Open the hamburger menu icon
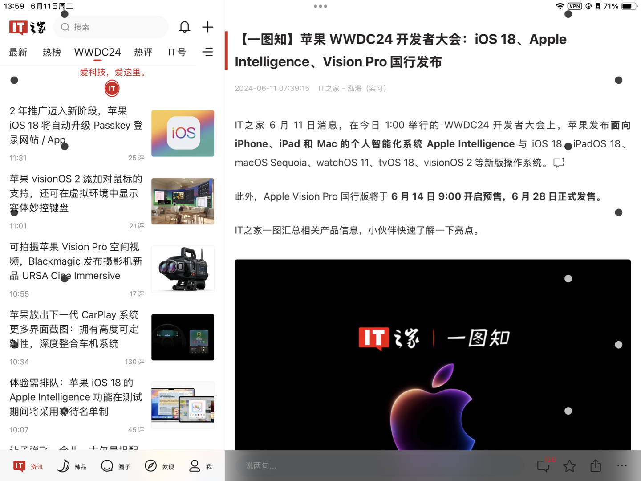This screenshot has width=641, height=481. 207,52
